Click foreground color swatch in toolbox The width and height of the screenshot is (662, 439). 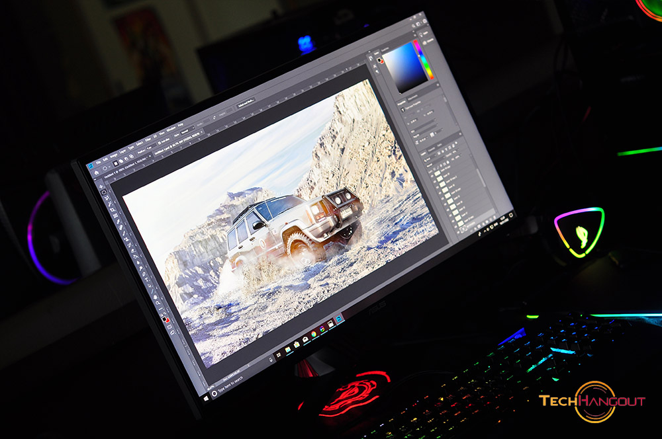(164, 319)
